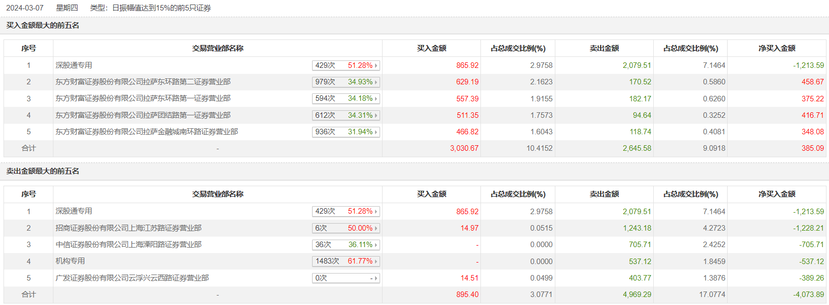Image resolution: width=829 pixels, height=305 pixels.
Task: Click the 卖出金额最大的前五名 section heading
Action: [42, 171]
